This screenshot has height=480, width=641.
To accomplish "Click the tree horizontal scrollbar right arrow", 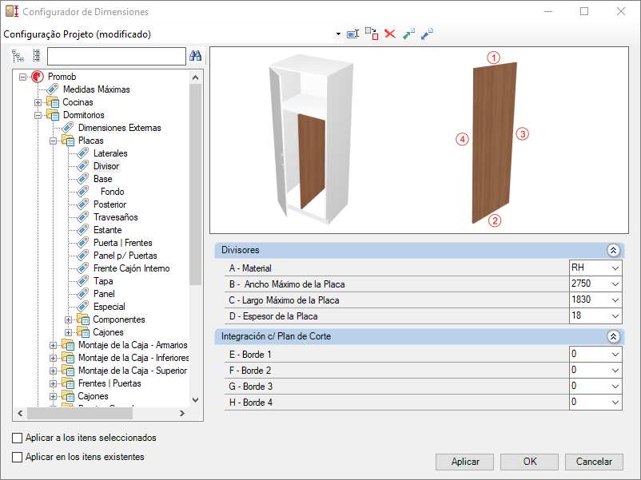I will (x=182, y=414).
